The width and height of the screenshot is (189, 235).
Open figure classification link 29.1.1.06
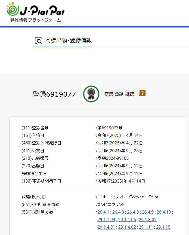pos(127,220)
